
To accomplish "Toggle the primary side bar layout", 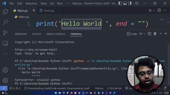I will (x=120, y=3).
